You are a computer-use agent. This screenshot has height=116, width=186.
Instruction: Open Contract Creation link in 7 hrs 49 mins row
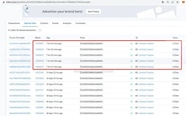(146, 43)
